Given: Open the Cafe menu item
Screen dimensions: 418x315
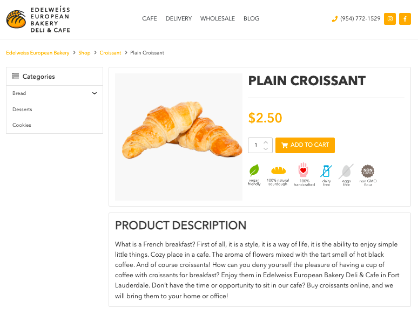Looking at the screenshot, I should (x=150, y=18).
